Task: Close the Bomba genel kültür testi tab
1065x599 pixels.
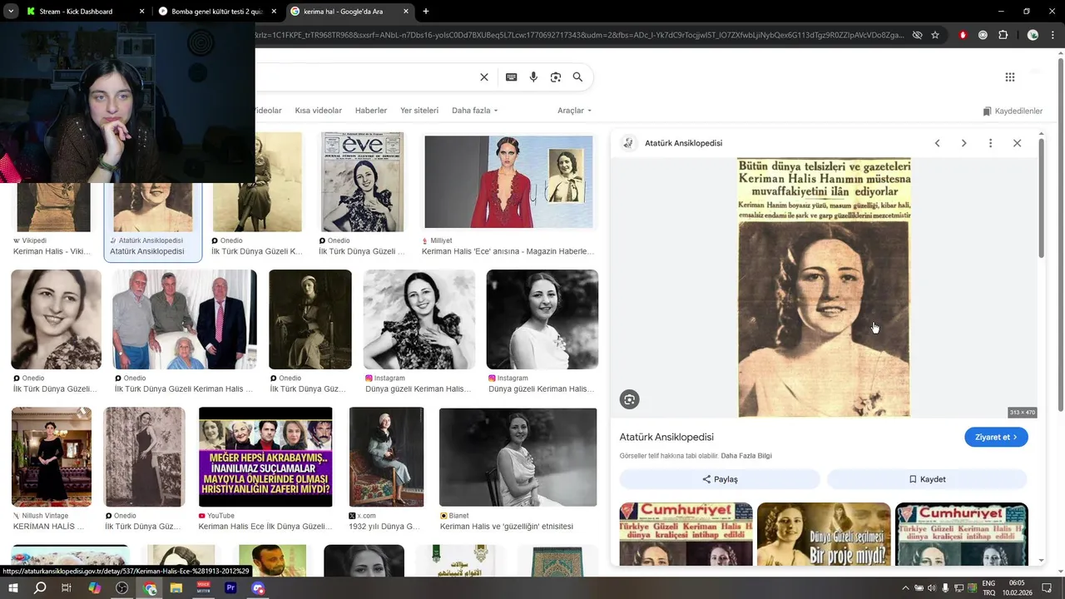Action: click(274, 12)
